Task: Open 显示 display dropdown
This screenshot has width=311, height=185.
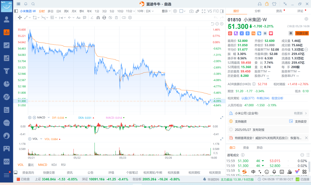Action: (x=166, y=11)
